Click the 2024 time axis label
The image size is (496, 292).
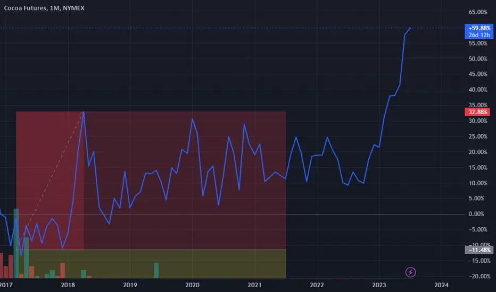click(441, 285)
